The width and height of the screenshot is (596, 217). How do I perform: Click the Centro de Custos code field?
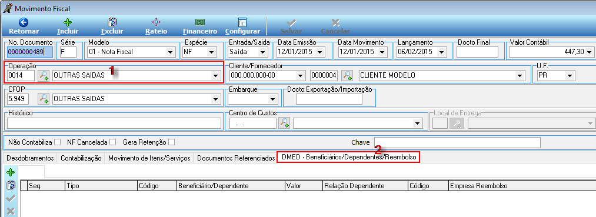253,123
